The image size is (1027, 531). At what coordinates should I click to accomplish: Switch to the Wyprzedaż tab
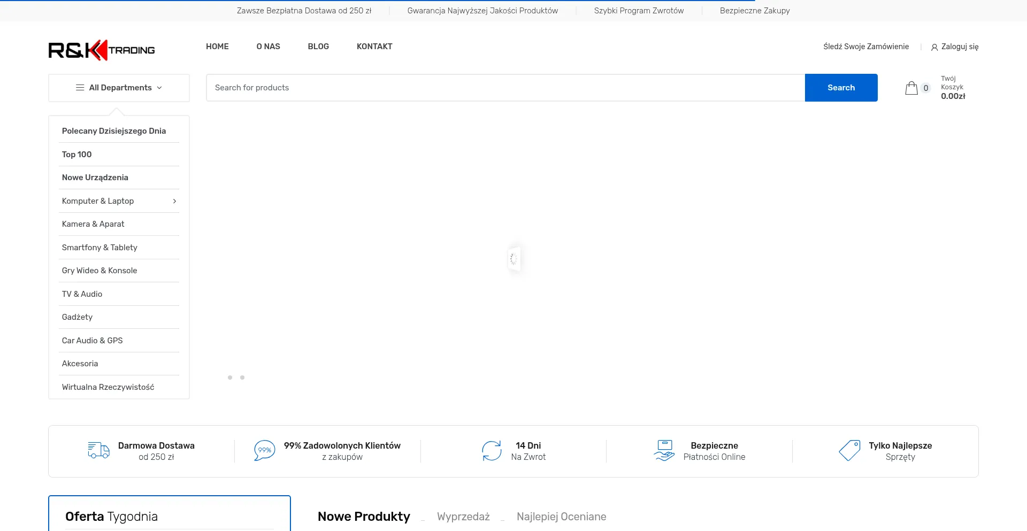point(463,517)
